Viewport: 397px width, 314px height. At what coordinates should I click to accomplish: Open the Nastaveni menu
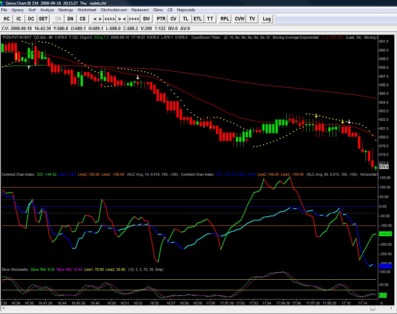140,10
